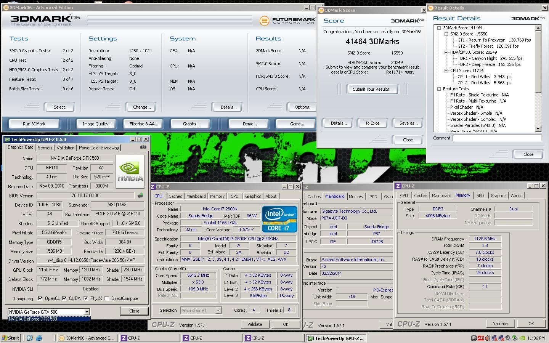The image size is (549, 343).
Task: Collapse the HDR/SM3.0 Score tree node
Action: (x=446, y=52)
